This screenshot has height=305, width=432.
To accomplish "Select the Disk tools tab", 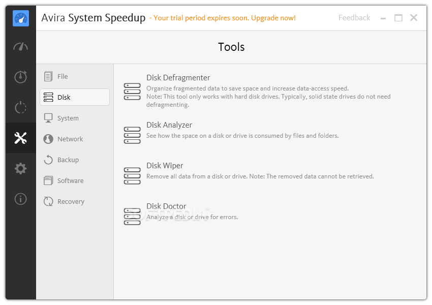I will [x=75, y=97].
